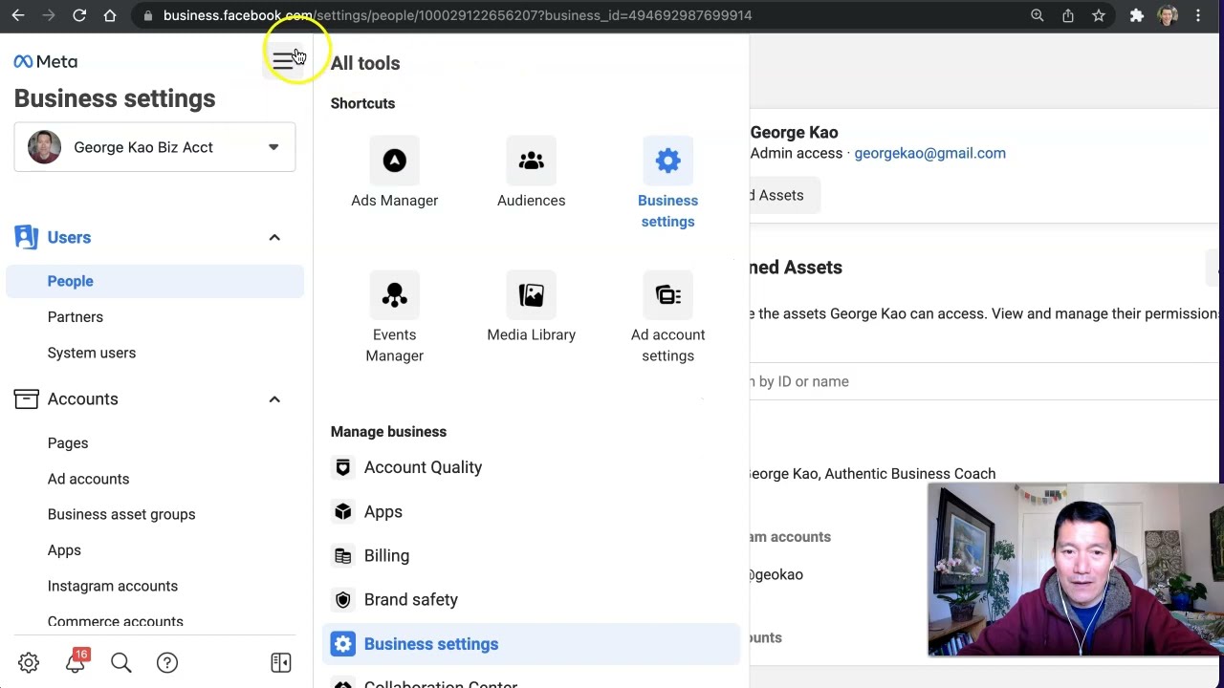
Task: Click the Accounts section box icon
Action: 27,398
